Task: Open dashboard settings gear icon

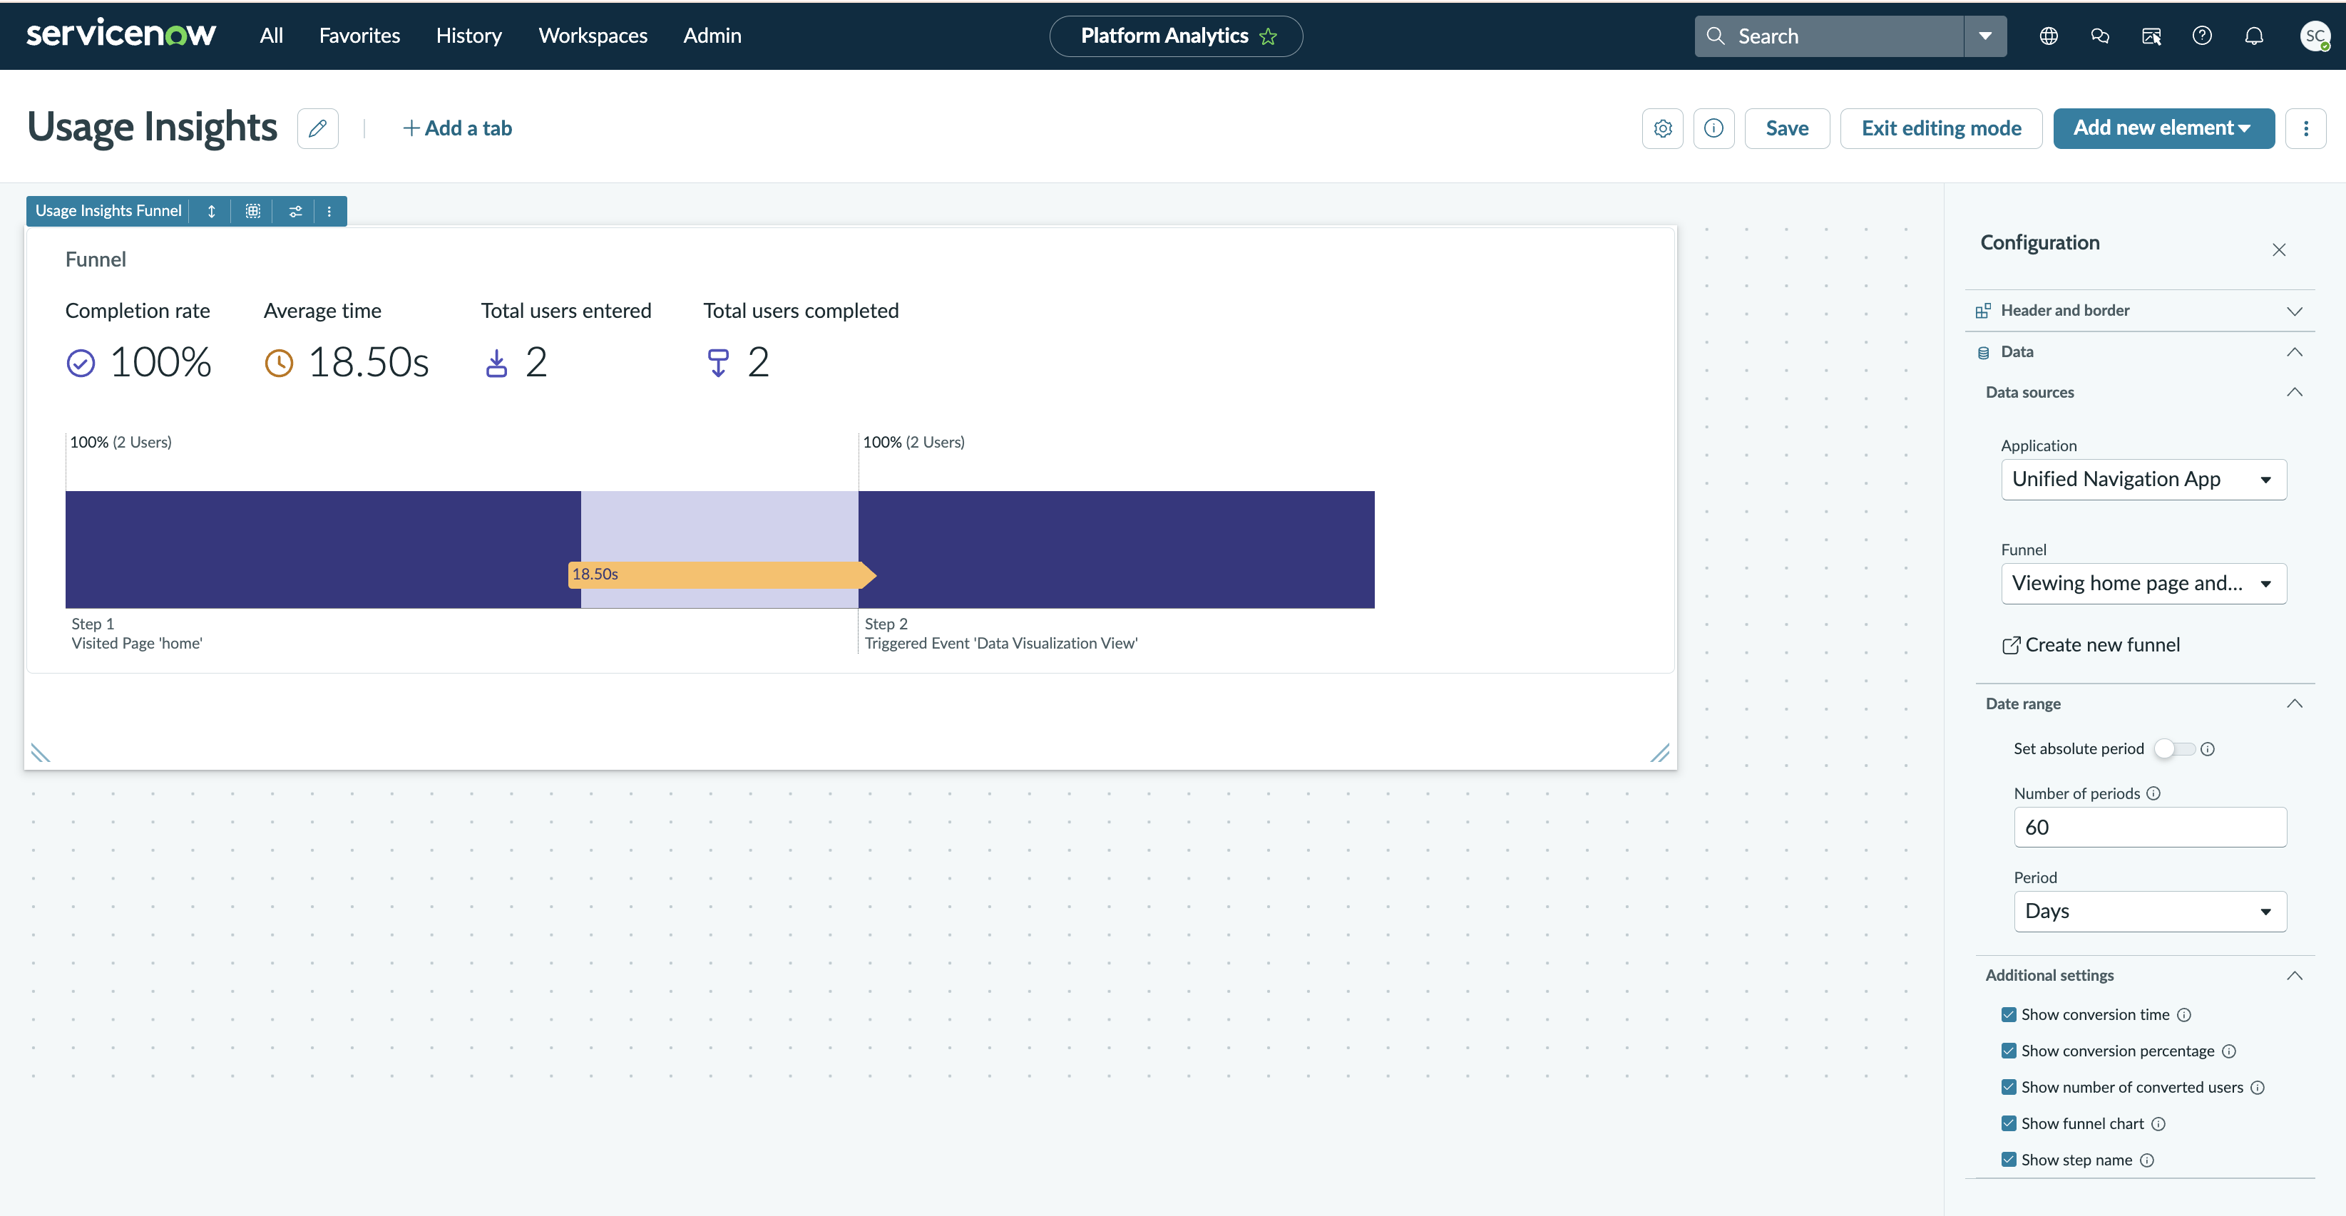Action: pos(1663,128)
